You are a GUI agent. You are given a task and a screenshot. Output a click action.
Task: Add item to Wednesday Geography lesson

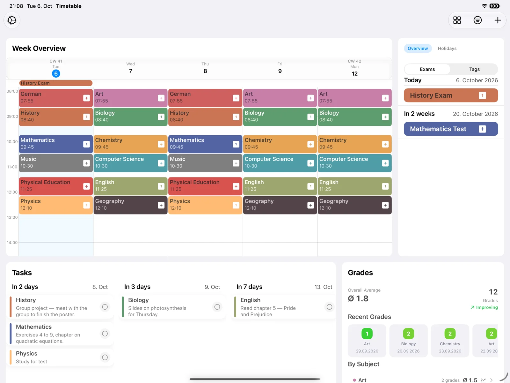(x=161, y=205)
